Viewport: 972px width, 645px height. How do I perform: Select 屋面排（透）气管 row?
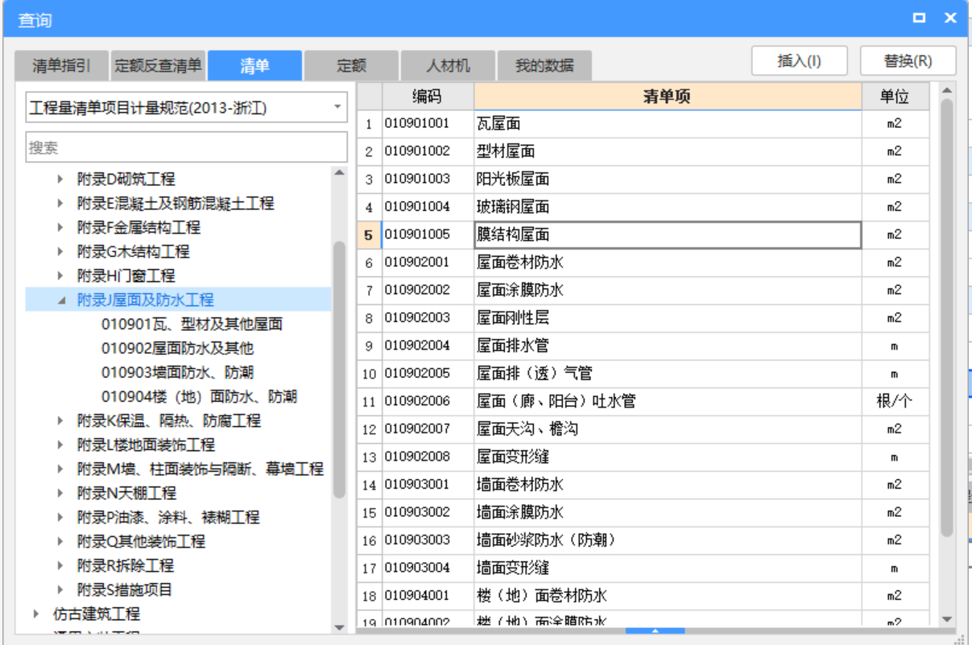click(643, 374)
